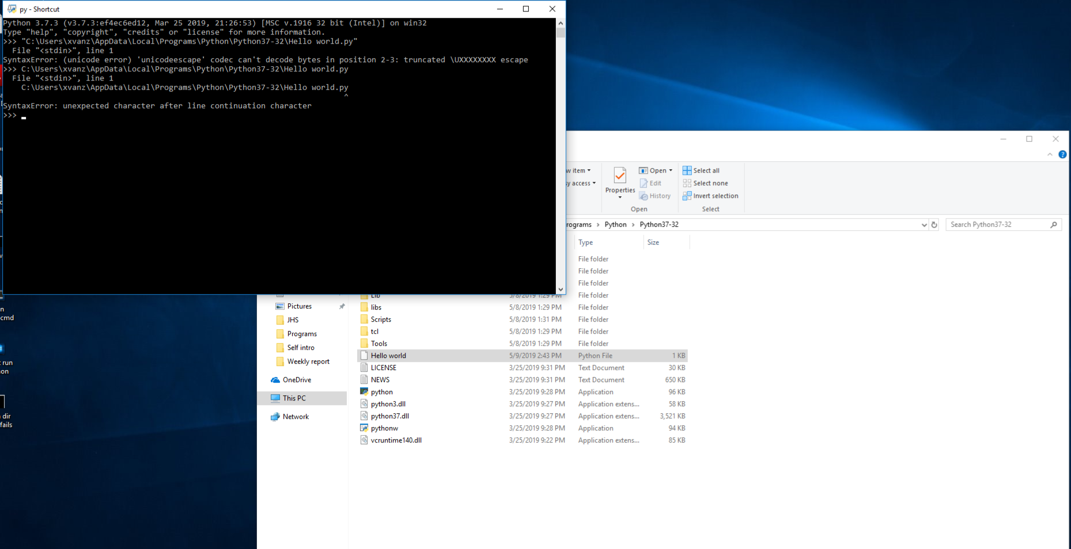Click the console scrollbar up arrow
1071x549 pixels.
561,24
